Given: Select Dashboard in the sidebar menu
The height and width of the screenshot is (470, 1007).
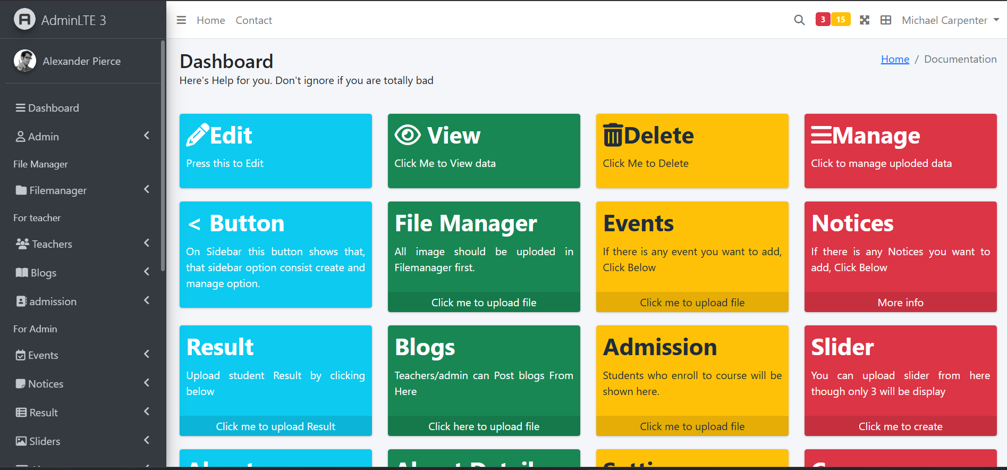Looking at the screenshot, I should coord(53,108).
